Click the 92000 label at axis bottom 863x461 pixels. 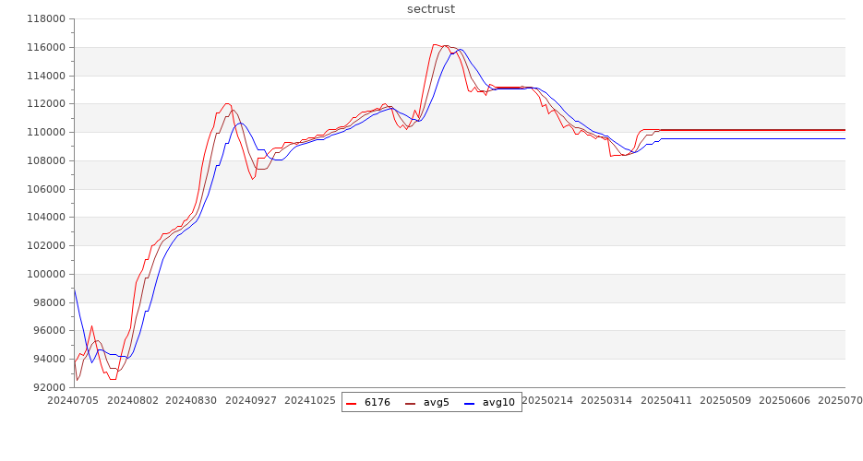click(x=48, y=388)
